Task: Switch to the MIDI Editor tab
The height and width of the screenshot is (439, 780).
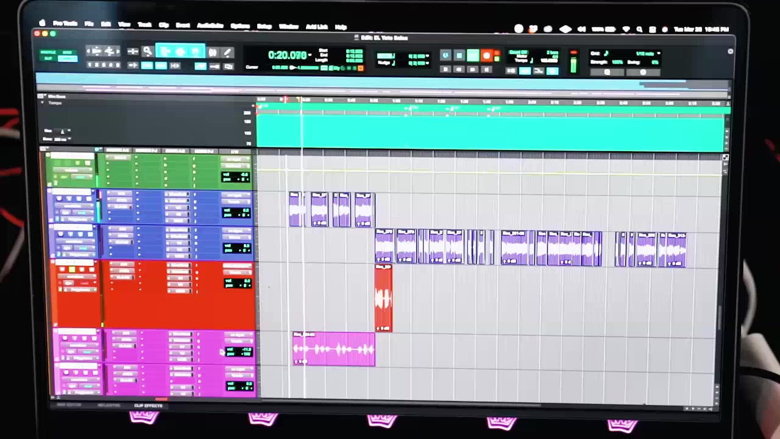Action: click(x=69, y=405)
